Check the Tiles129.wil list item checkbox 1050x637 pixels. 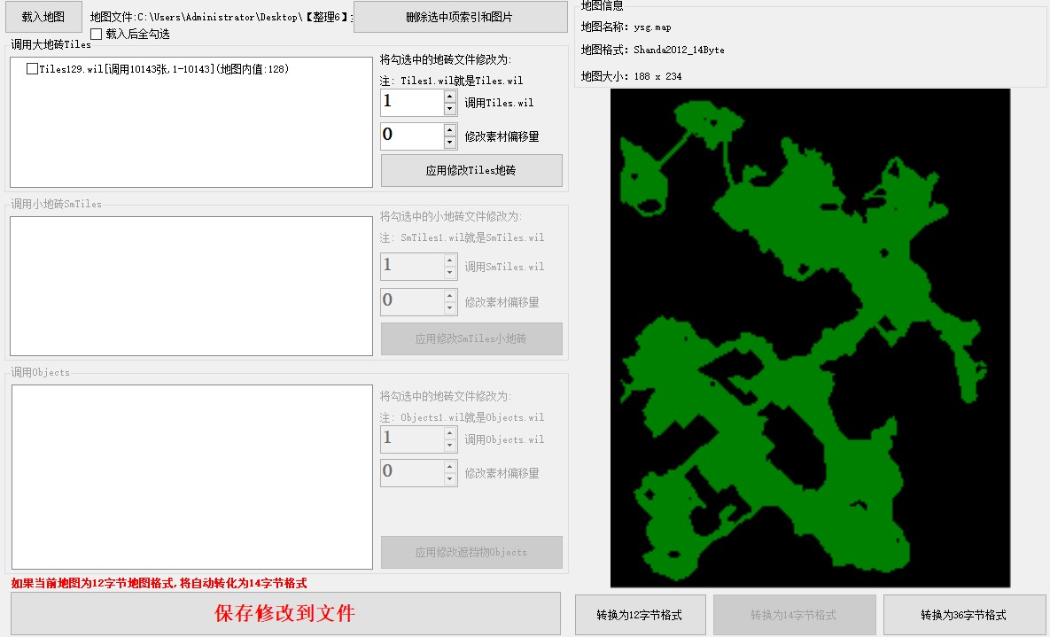[33, 69]
